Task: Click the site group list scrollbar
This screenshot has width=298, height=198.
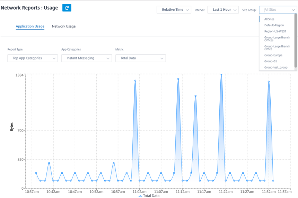Action: pyautogui.click(x=296, y=40)
